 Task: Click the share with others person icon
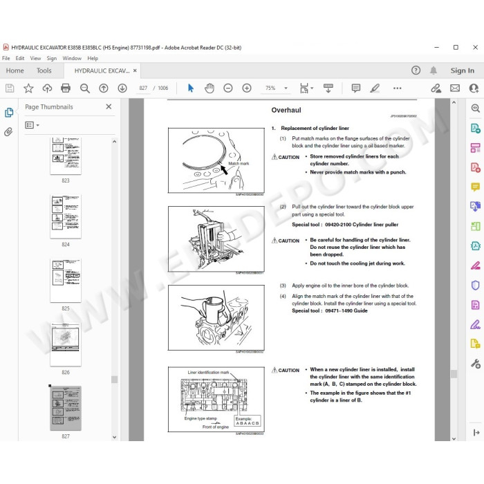click(x=474, y=89)
